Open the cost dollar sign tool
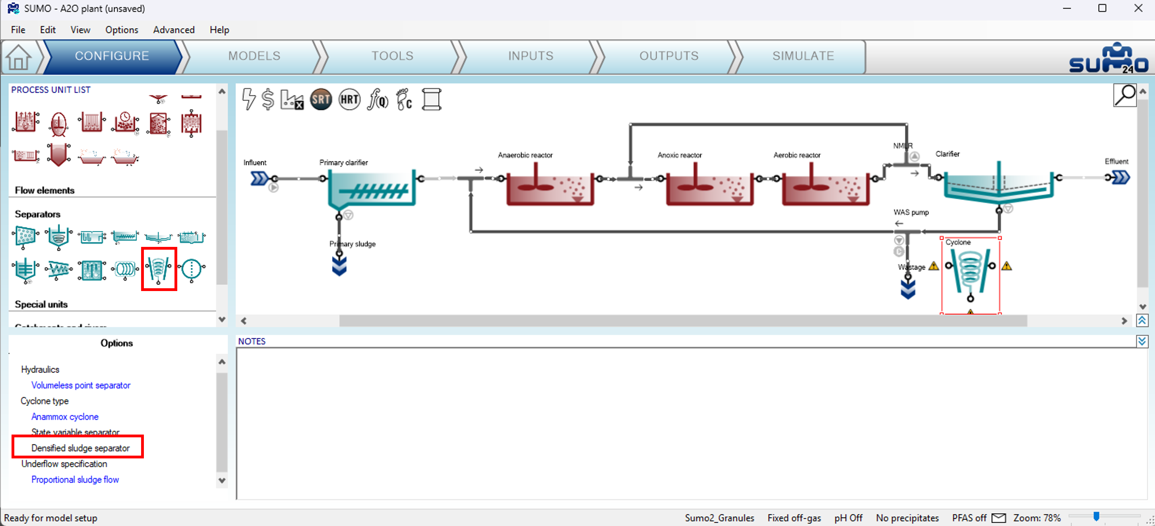 click(267, 99)
